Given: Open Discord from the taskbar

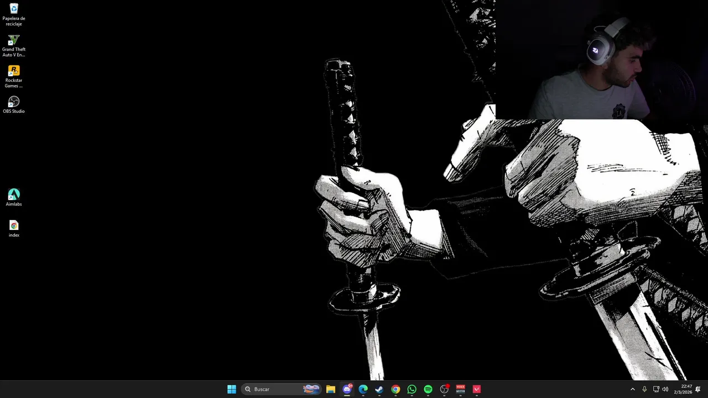Looking at the screenshot, I should tap(347, 389).
